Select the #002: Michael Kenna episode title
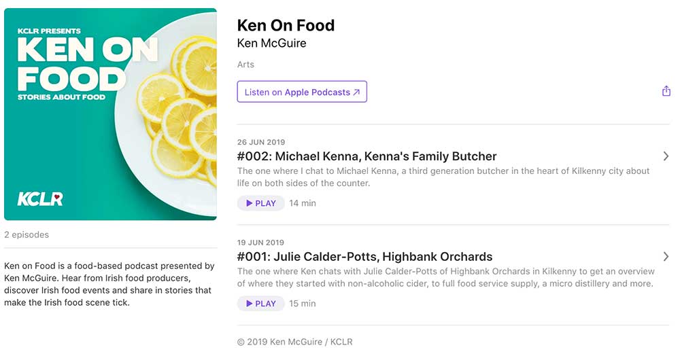This screenshot has width=680, height=356. pos(367,156)
